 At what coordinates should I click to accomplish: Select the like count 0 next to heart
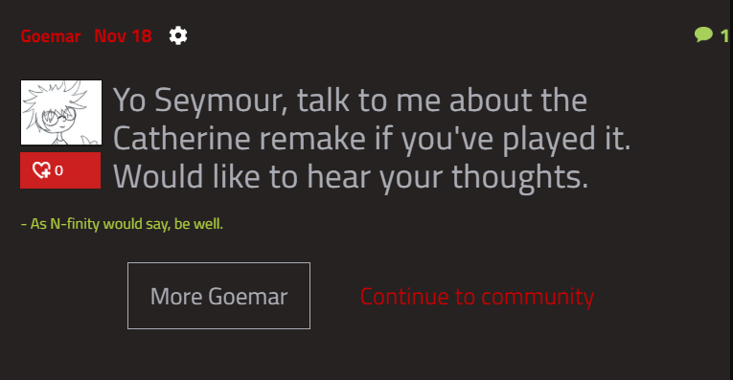(x=58, y=170)
